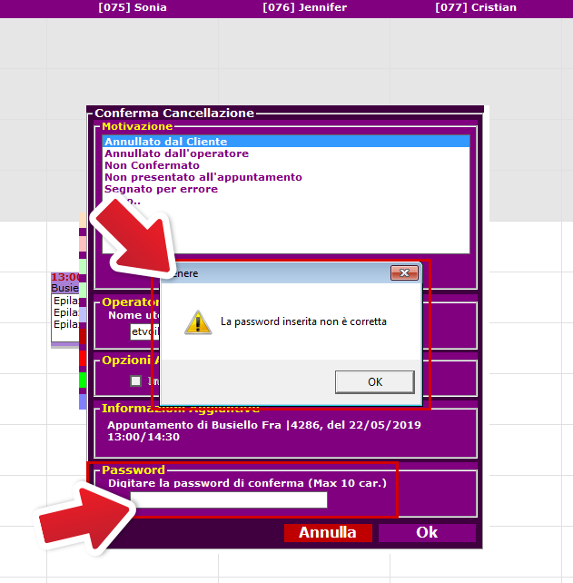Click the yellow warning triangle icon

198,322
